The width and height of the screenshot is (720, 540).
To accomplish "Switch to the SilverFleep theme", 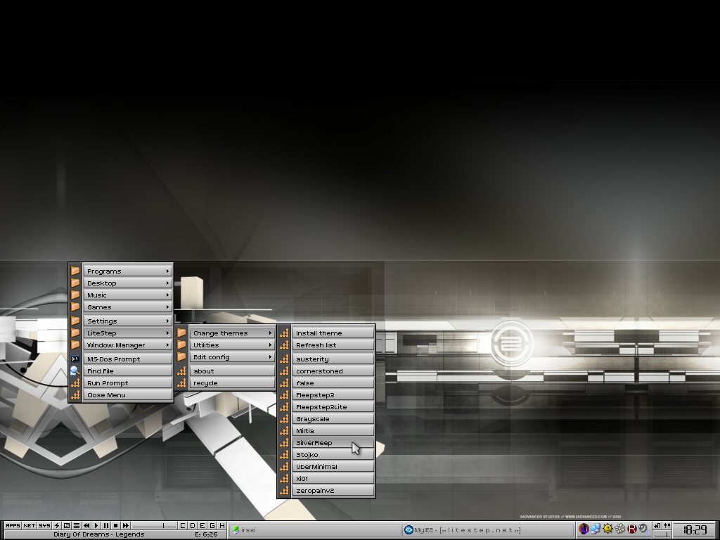I will [333, 443].
